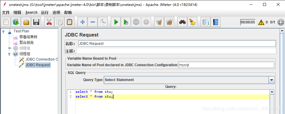Cut selection using the scissors icon
285x114 pixels.
[49, 22]
